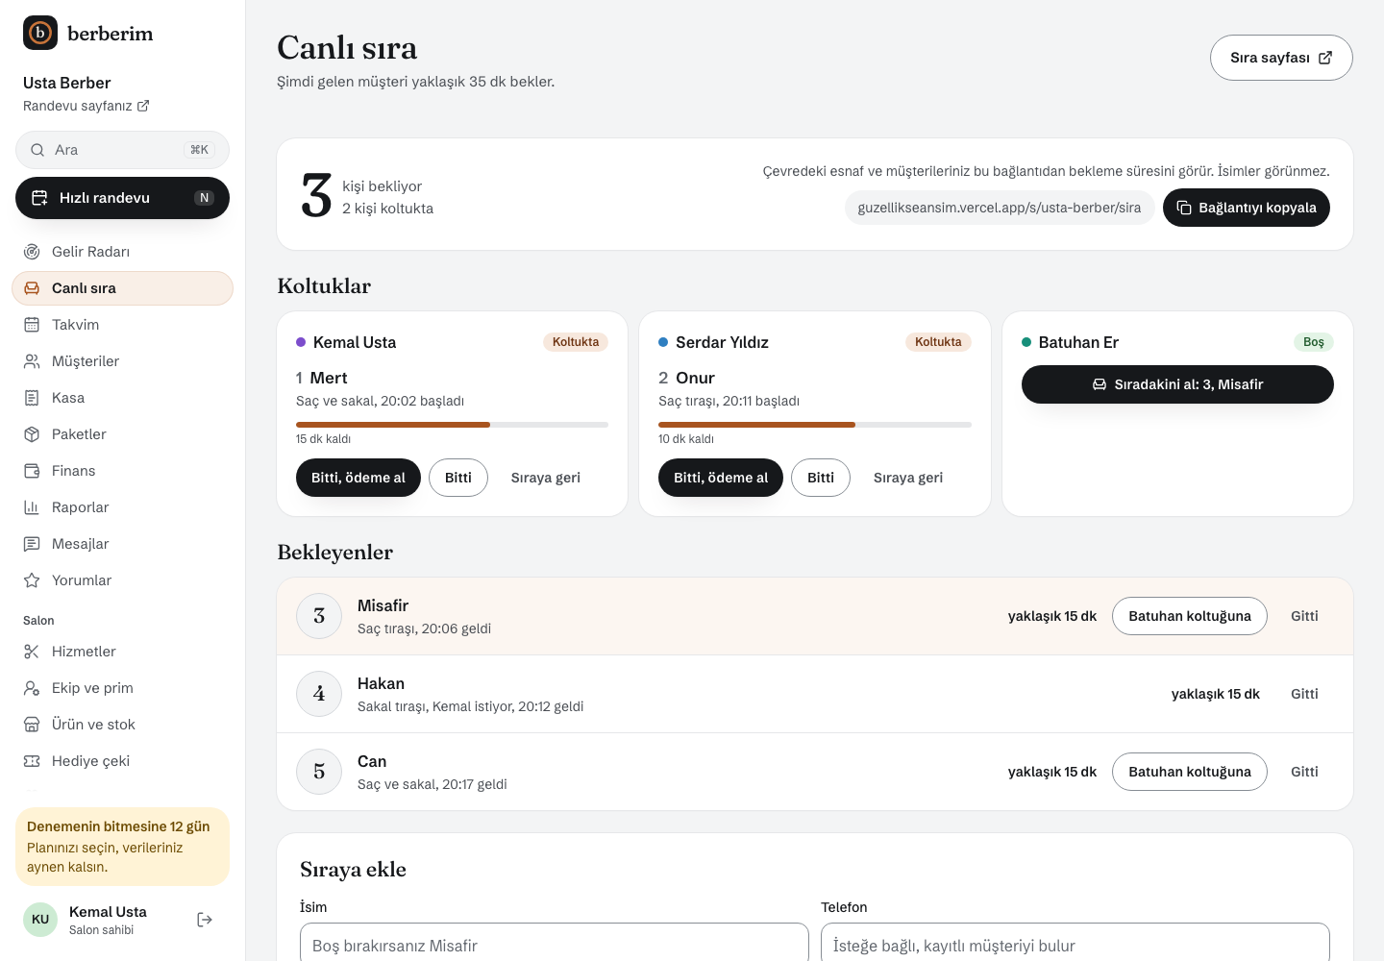
Task: Select Müşteriler in the navigation menu
Action: pos(122,361)
